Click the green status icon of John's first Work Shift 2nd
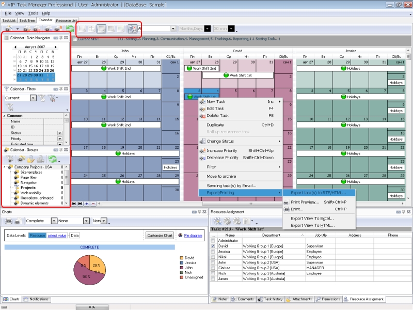The width and height of the screenshot is (413, 310). coord(104,68)
